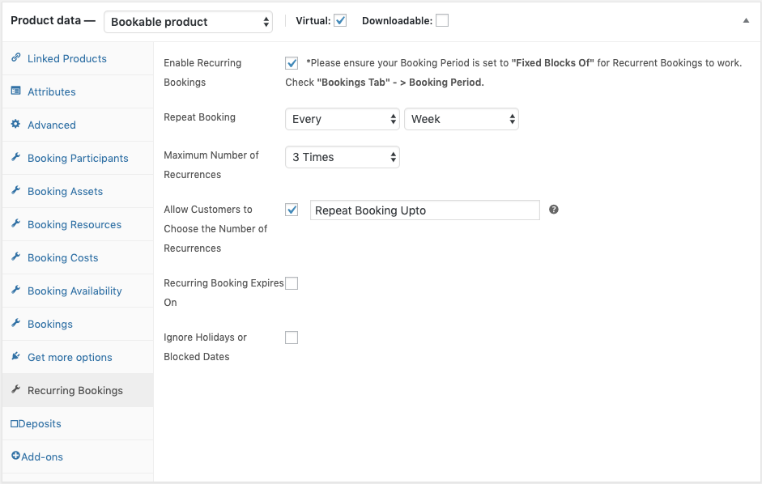Click the wrench icon beside Recurring Bookings
The width and height of the screenshot is (762, 484).
point(16,389)
